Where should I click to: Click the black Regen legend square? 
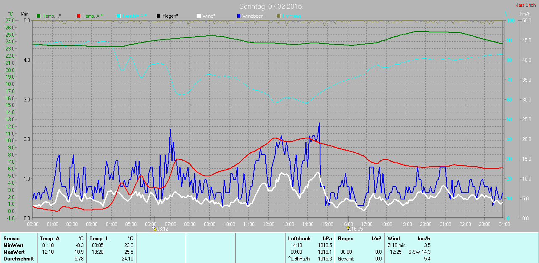[x=159, y=16]
